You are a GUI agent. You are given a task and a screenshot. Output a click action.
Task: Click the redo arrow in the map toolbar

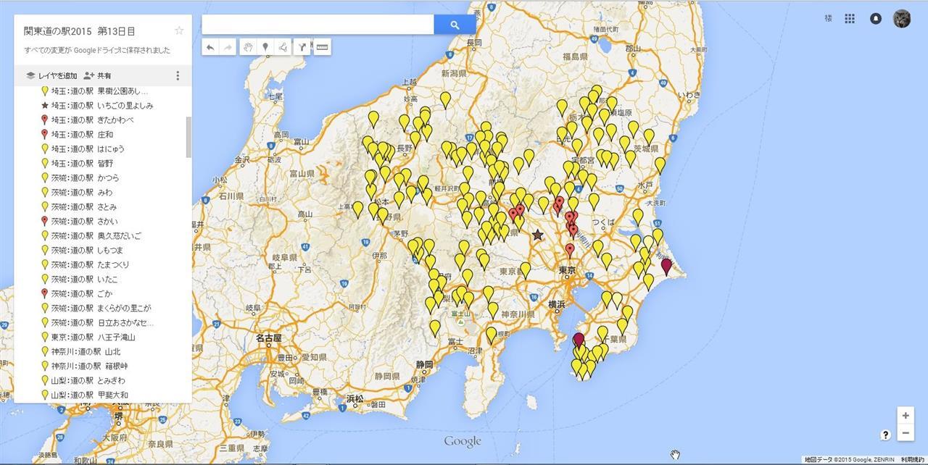pyautogui.click(x=228, y=47)
